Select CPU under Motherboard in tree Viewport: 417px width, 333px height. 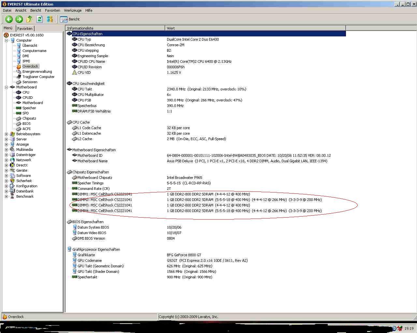[x=26, y=92]
